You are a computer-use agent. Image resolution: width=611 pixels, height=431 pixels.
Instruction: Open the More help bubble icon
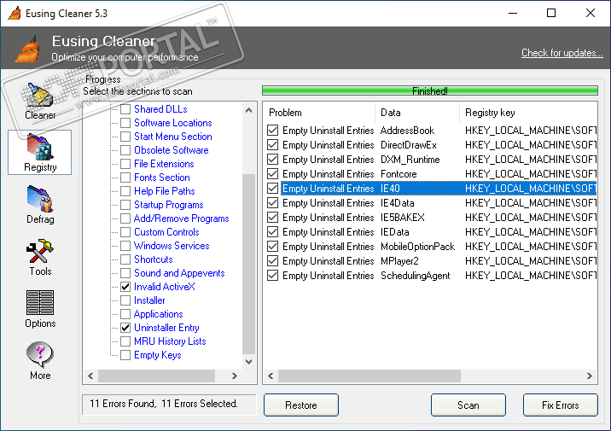pos(40,355)
